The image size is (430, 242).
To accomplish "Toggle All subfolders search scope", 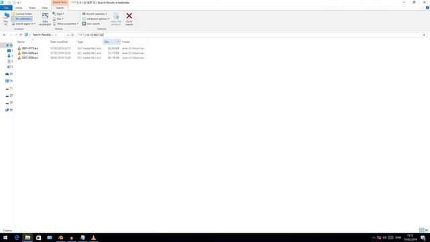I will point(22,19).
